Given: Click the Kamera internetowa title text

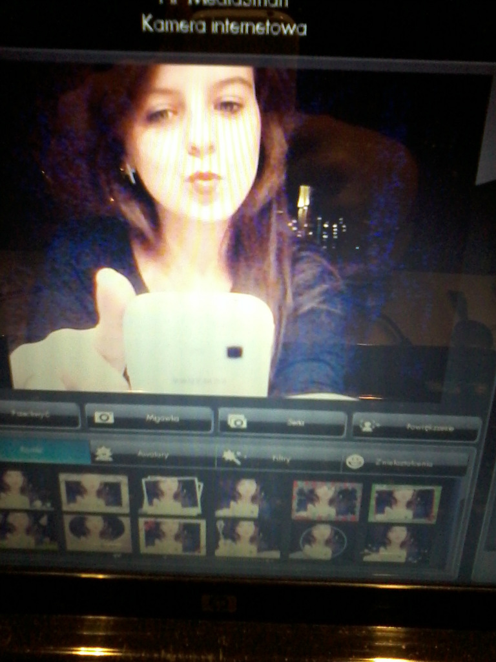Looking at the screenshot, I should [x=224, y=25].
